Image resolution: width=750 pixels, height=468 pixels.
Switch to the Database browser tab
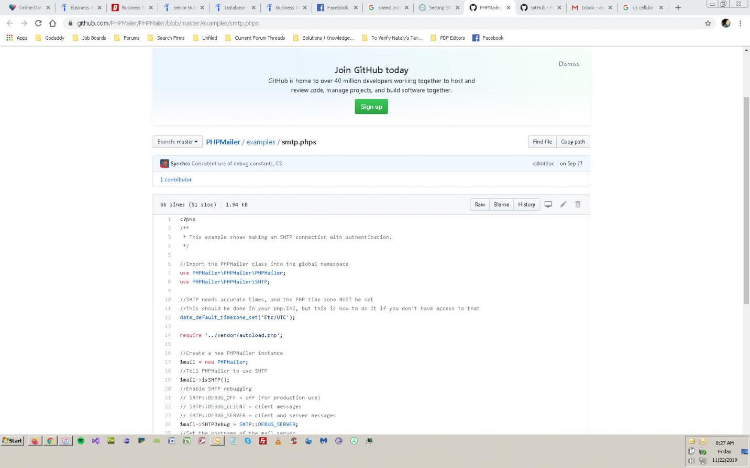(x=234, y=7)
